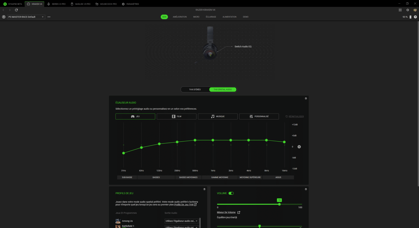Click the mouse icon on the Basilisk tab
This screenshot has height=228, width=419.
(x=72, y=4)
